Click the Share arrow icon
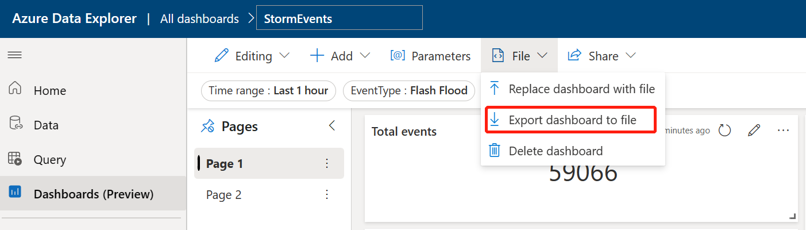 click(574, 55)
